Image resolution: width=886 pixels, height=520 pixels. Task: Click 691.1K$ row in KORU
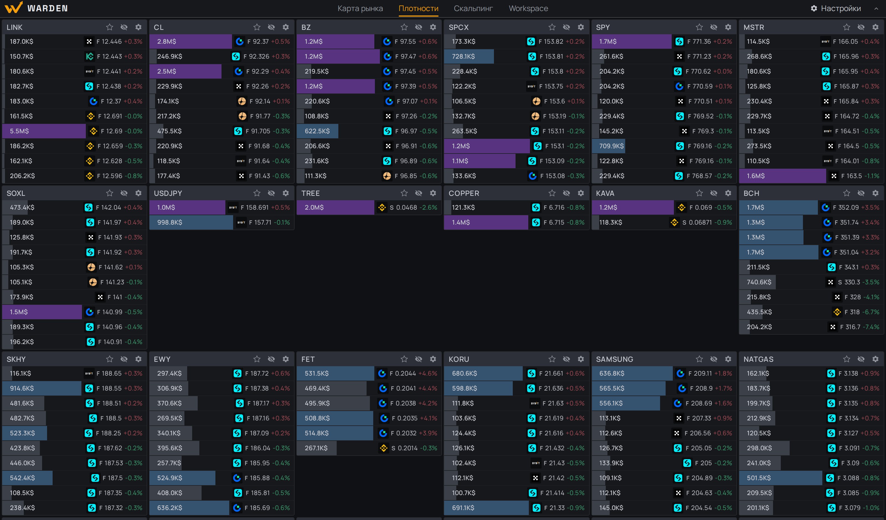pos(516,508)
